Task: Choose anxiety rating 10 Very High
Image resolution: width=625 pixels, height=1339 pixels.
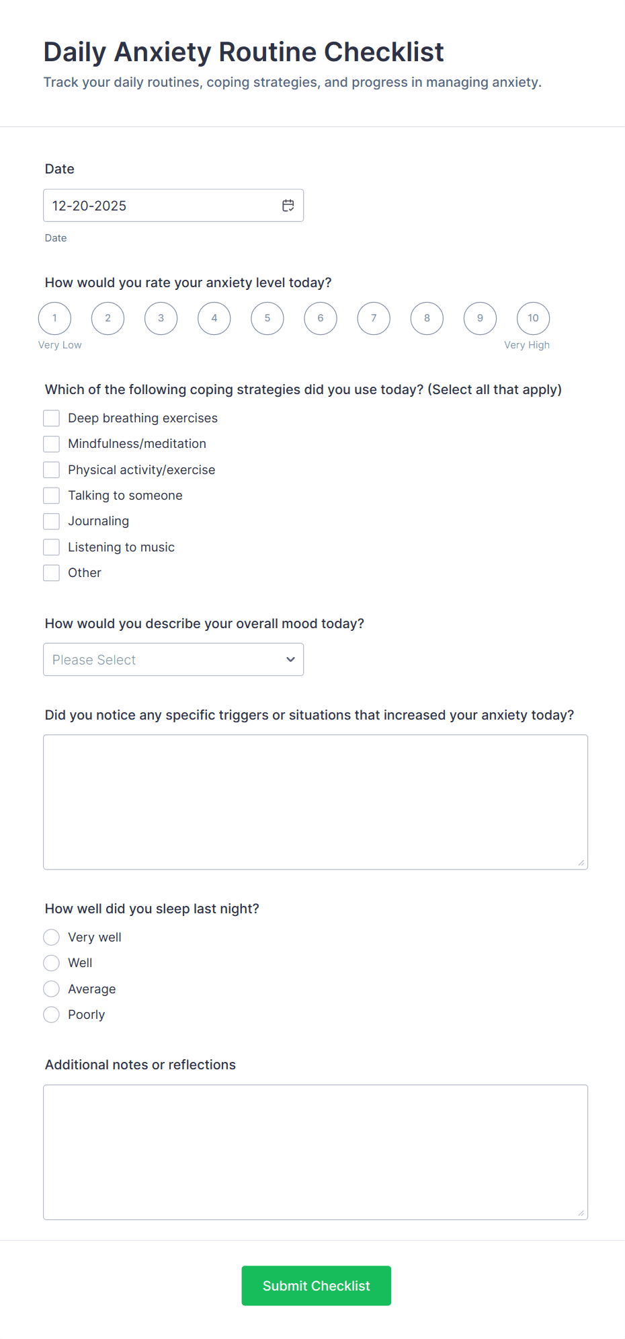Action: [x=533, y=318]
